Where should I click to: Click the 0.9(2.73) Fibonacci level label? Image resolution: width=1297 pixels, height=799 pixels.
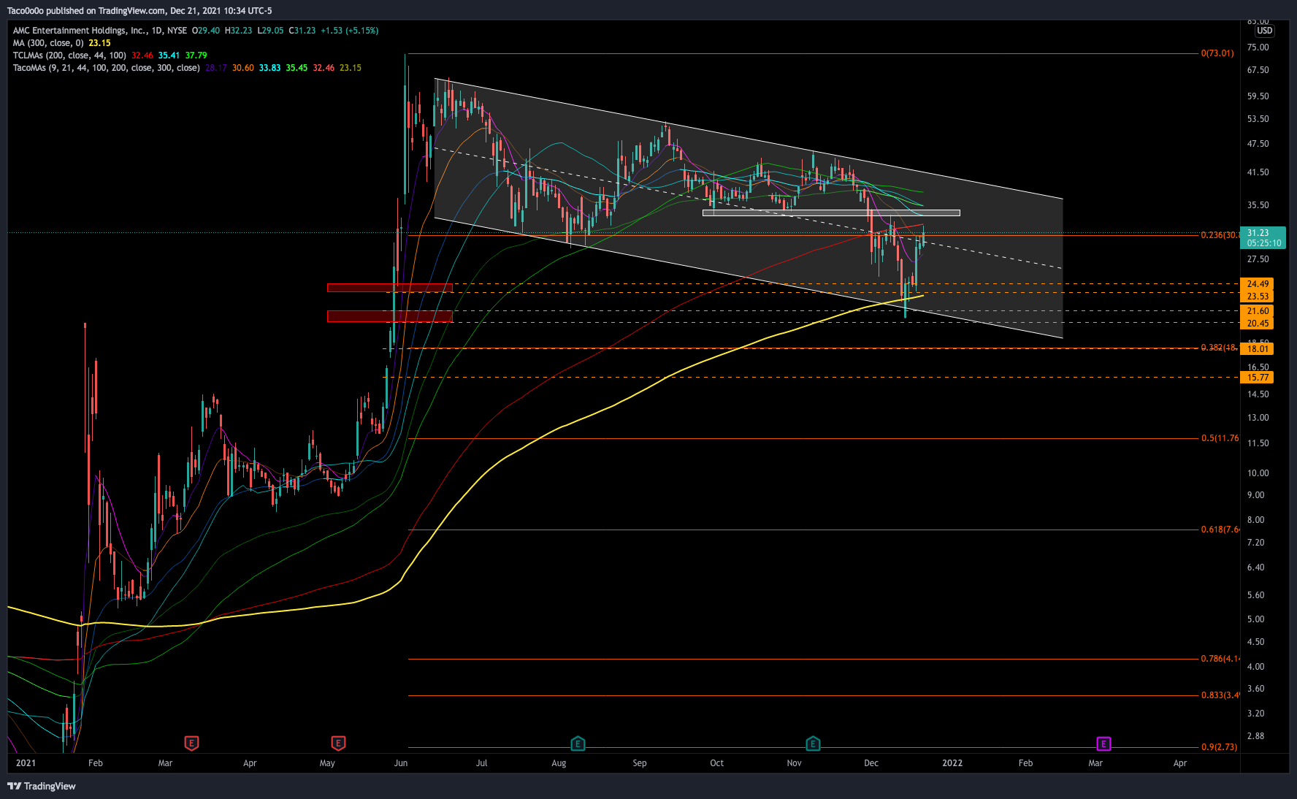coord(1219,747)
